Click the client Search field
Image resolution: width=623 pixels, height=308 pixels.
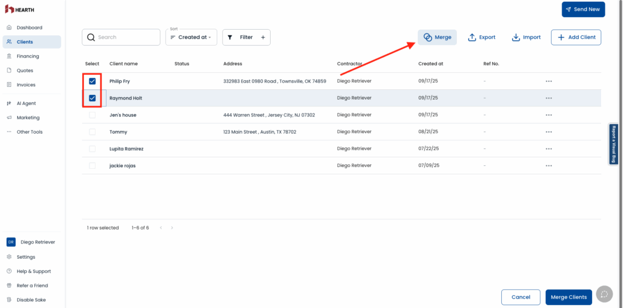[x=122, y=37]
